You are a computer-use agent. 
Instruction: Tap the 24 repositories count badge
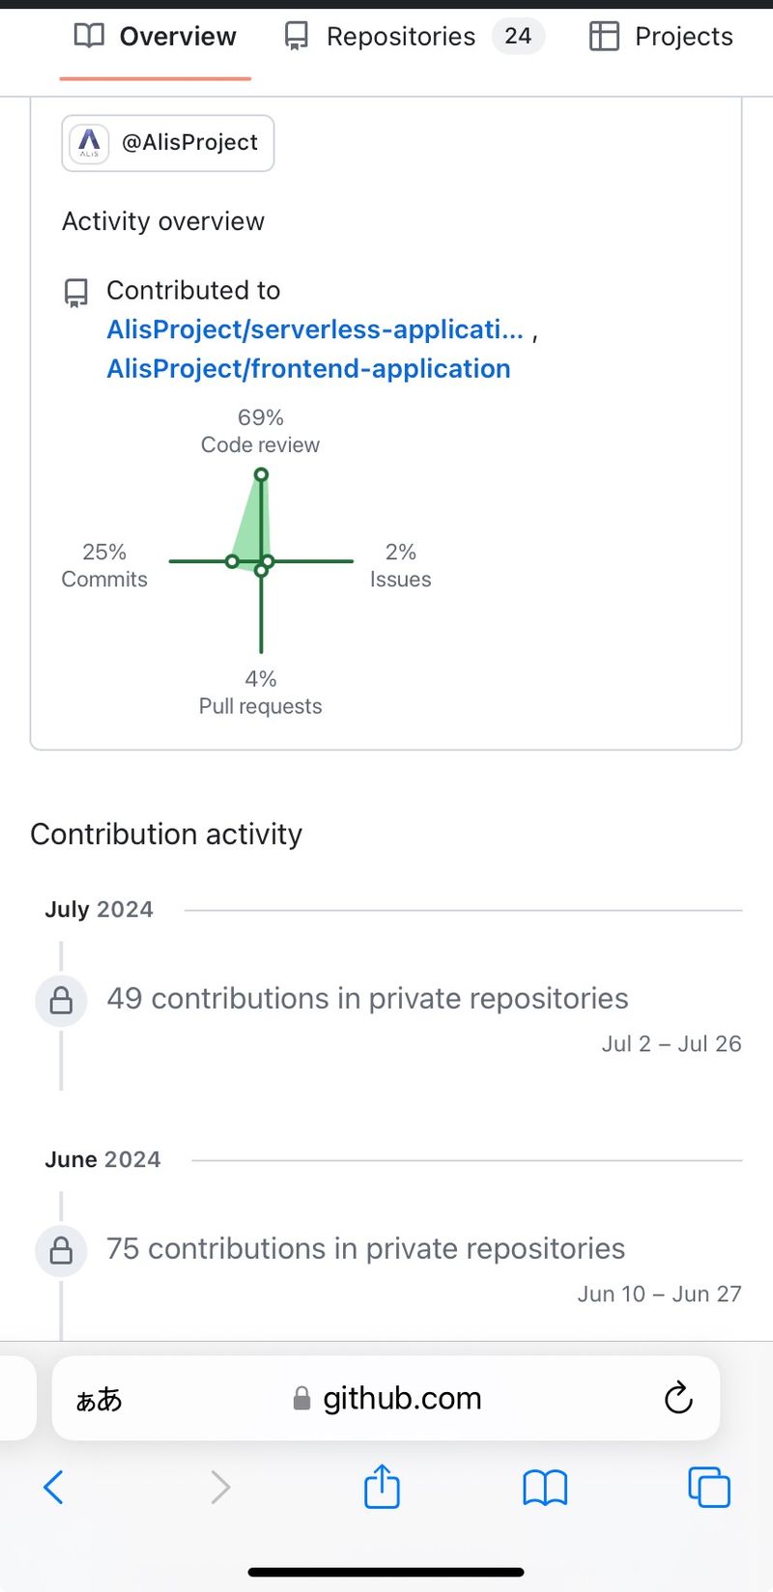518,37
